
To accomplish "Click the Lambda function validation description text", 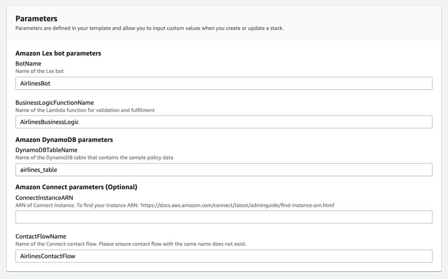I will pos(85,110).
